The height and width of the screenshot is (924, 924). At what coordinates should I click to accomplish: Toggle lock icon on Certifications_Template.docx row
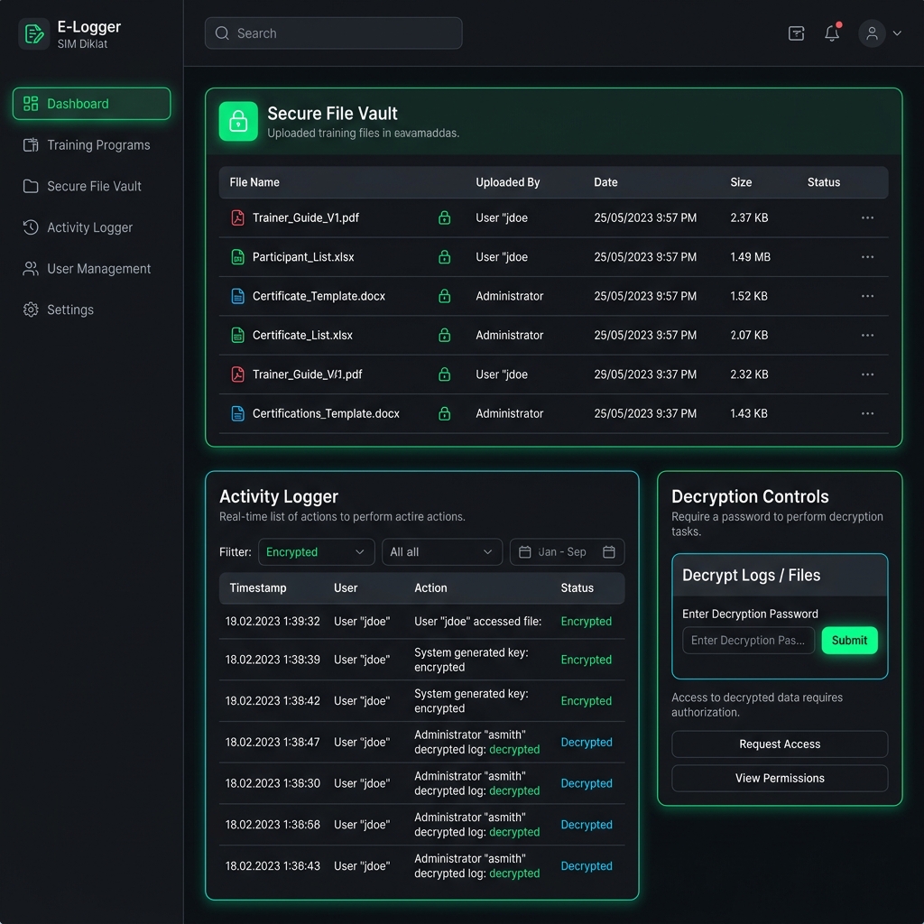(x=444, y=413)
